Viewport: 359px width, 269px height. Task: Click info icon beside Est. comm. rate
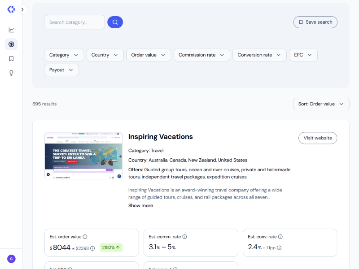pos(184,237)
